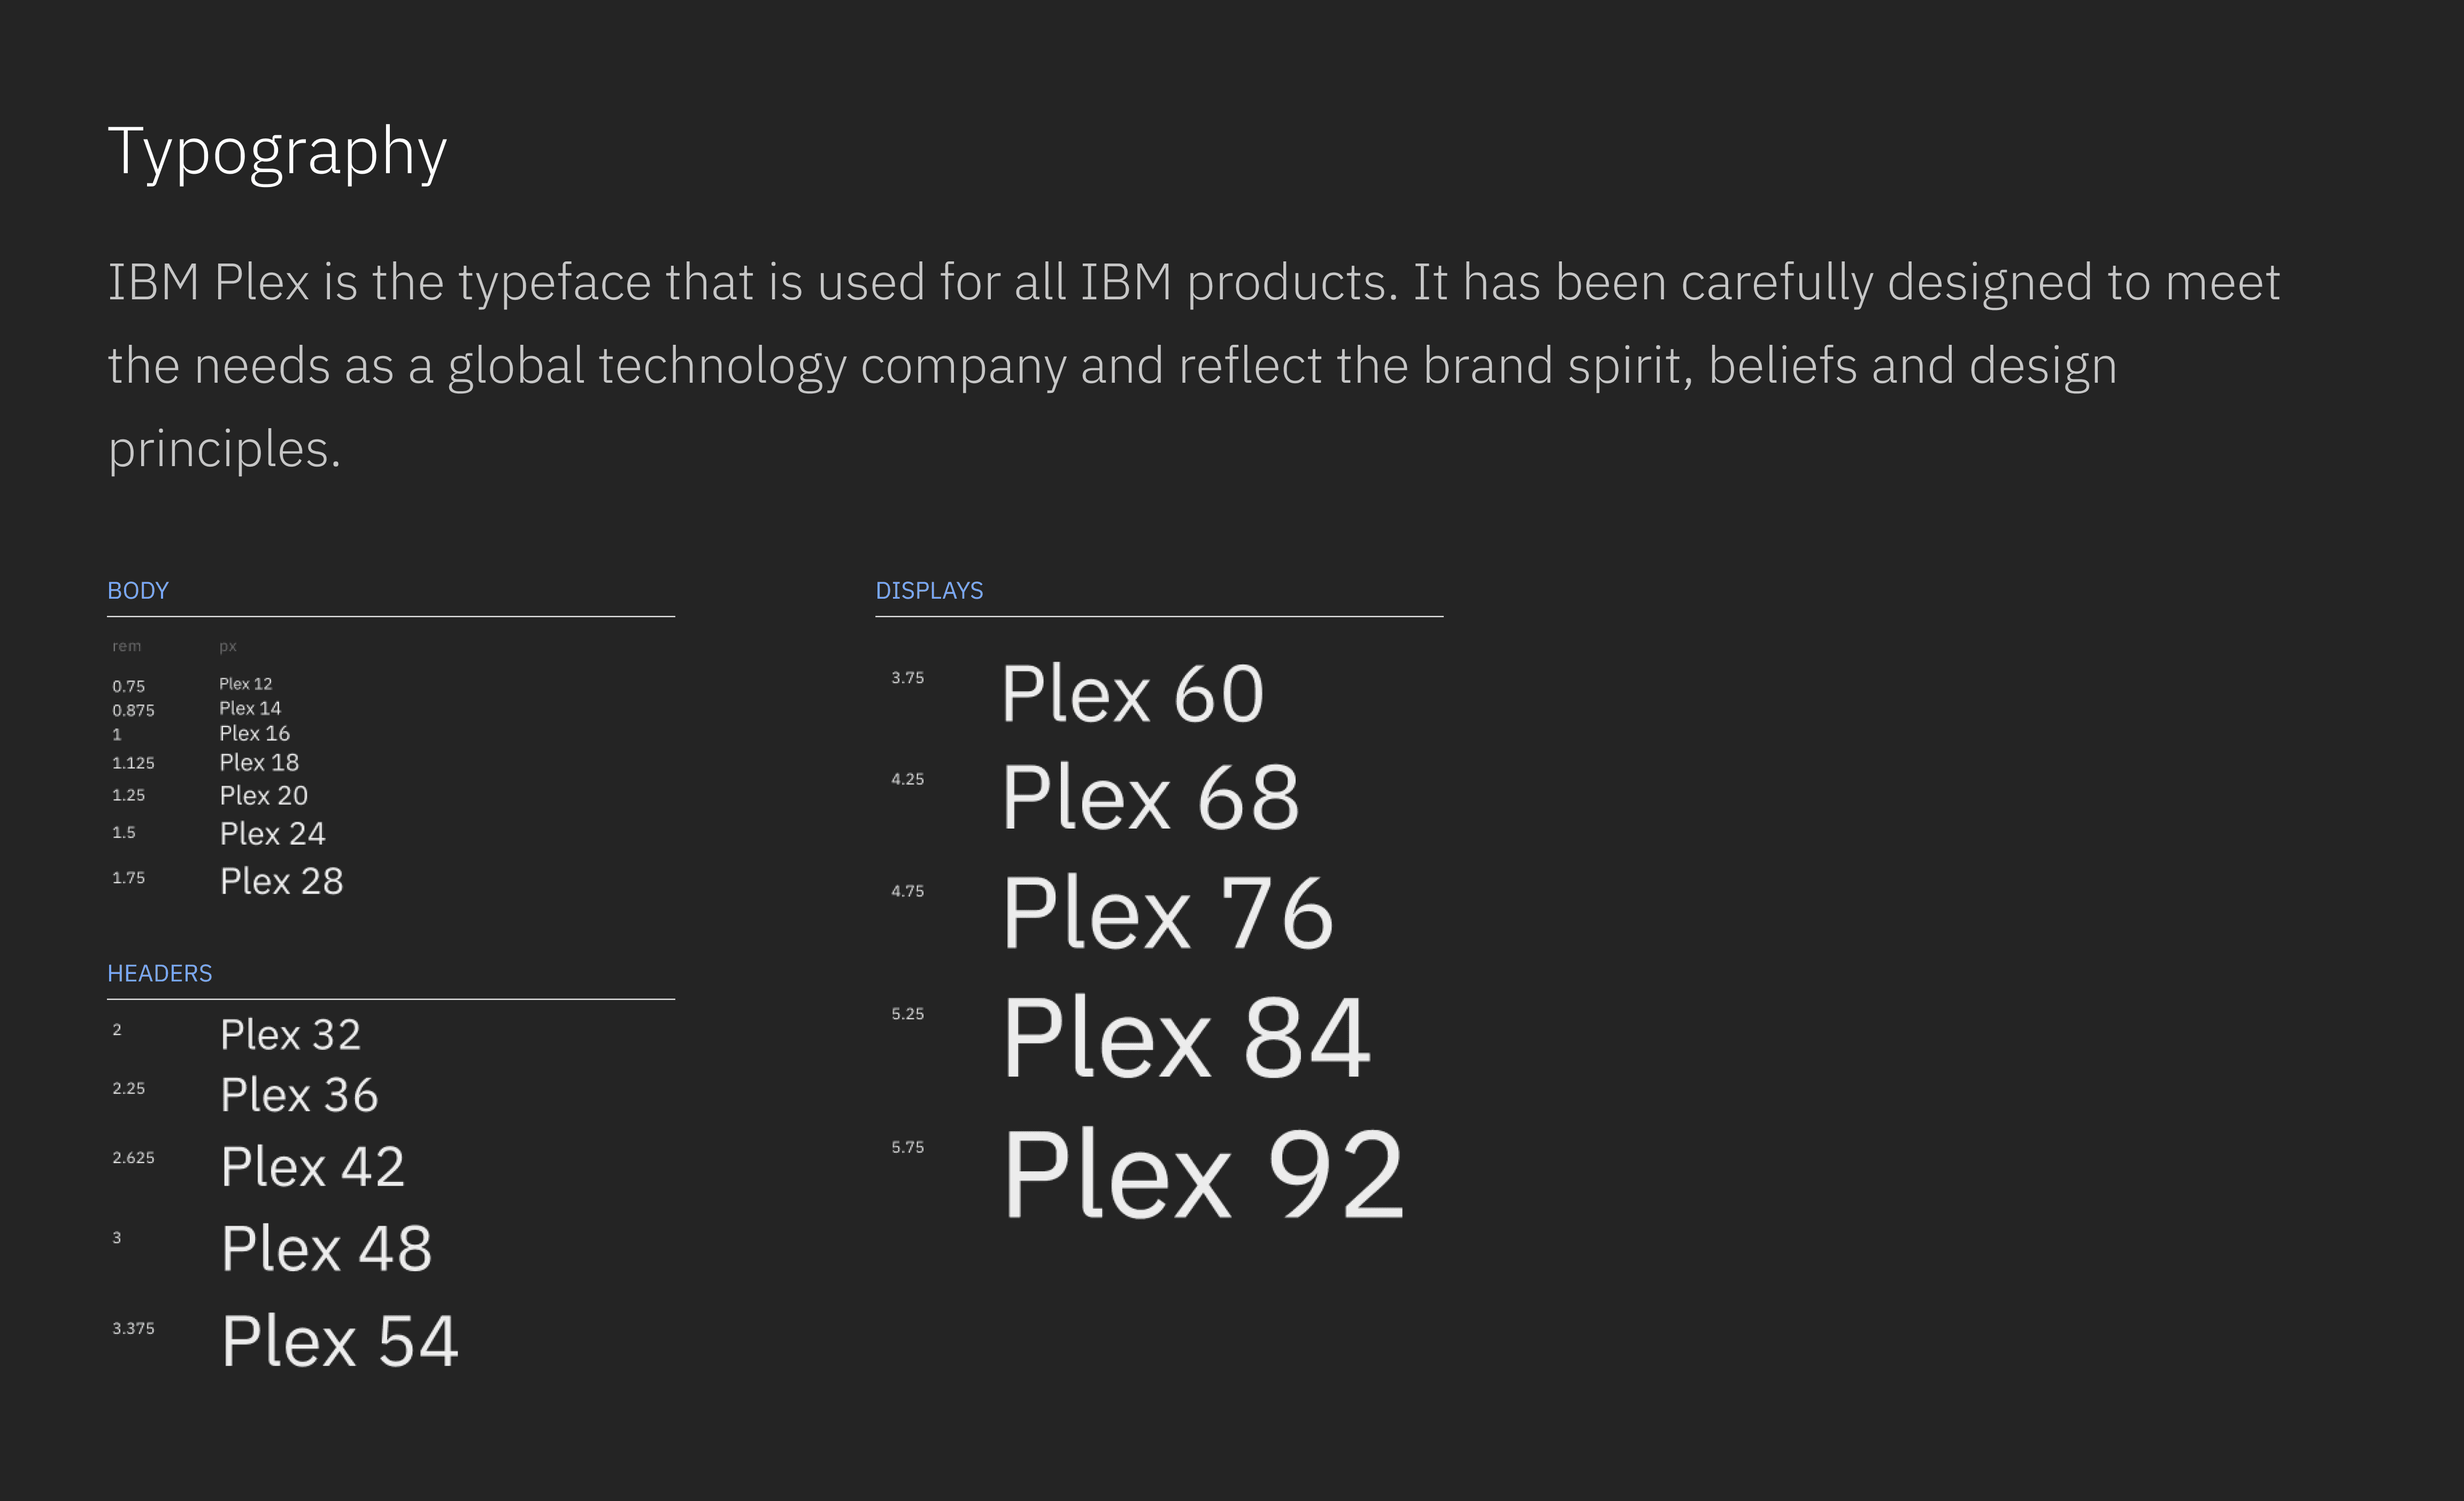Click the 2.625 rem value
The image size is (2464, 1501).
134,1157
